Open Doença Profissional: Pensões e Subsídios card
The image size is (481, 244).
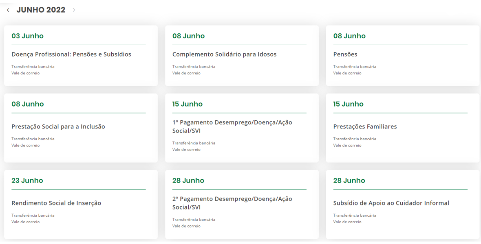(71, 54)
